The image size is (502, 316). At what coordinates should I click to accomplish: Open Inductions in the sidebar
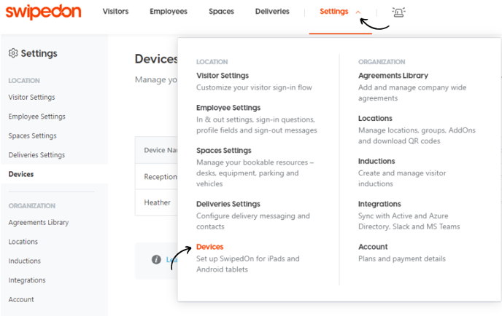24,261
